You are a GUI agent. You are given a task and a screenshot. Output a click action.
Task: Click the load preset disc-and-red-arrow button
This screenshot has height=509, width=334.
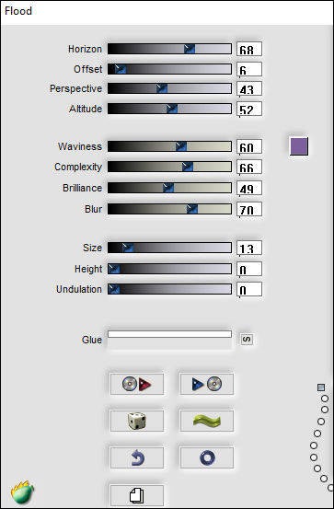tap(137, 385)
